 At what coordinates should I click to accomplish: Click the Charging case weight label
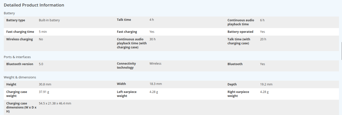pos(17,94)
